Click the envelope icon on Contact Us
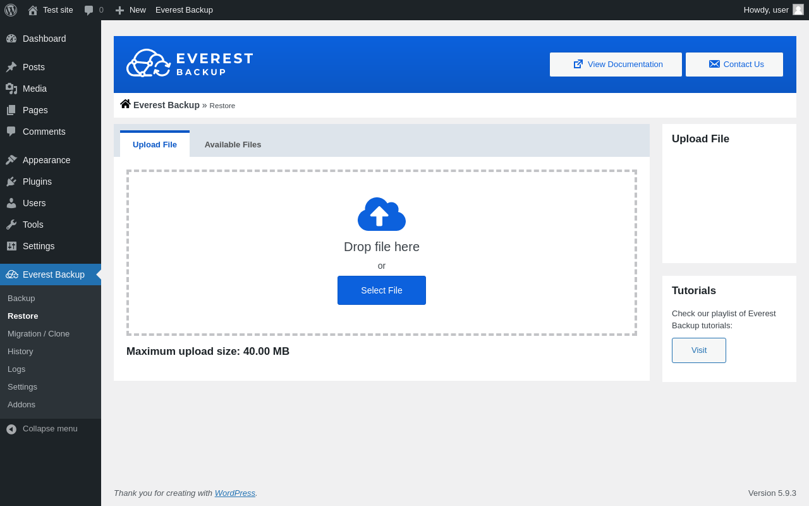The height and width of the screenshot is (506, 809). coord(714,64)
